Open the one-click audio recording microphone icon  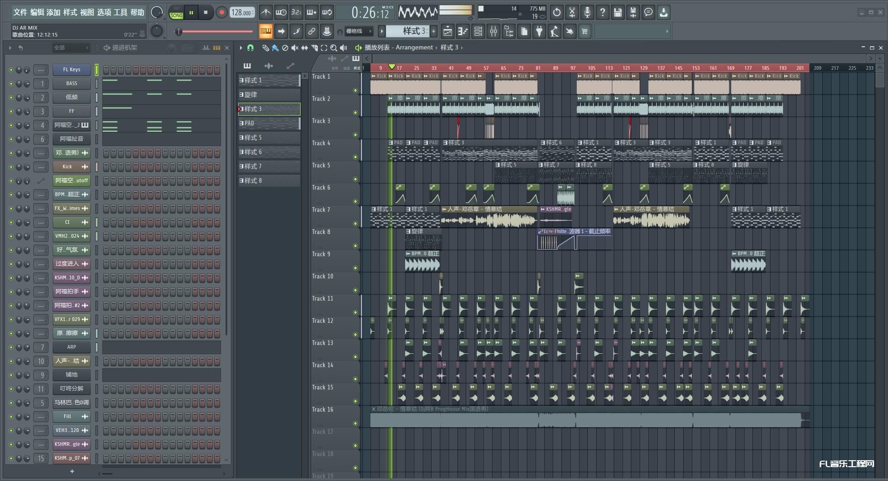click(587, 12)
